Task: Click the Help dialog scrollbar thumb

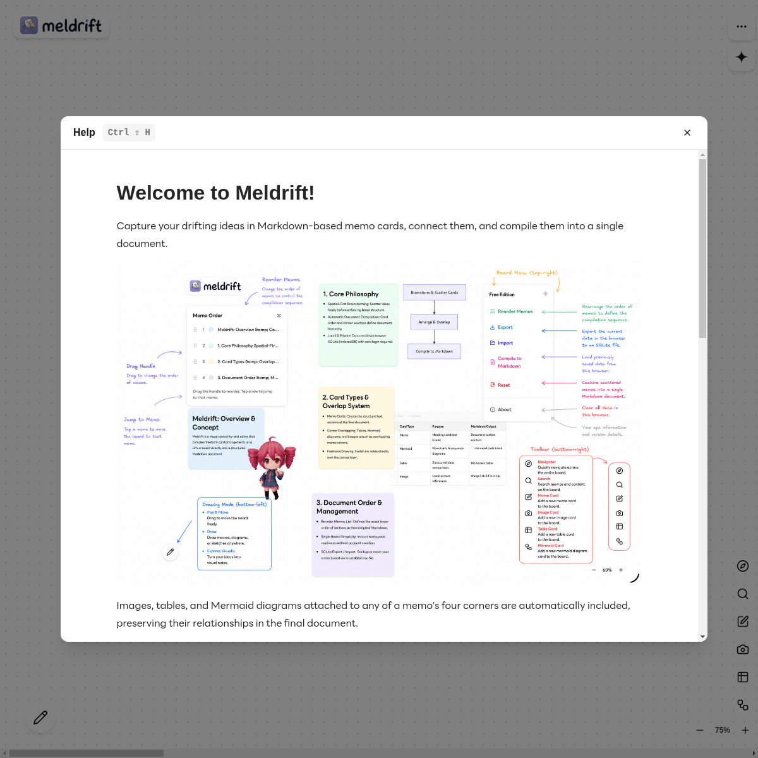Action: [703, 248]
